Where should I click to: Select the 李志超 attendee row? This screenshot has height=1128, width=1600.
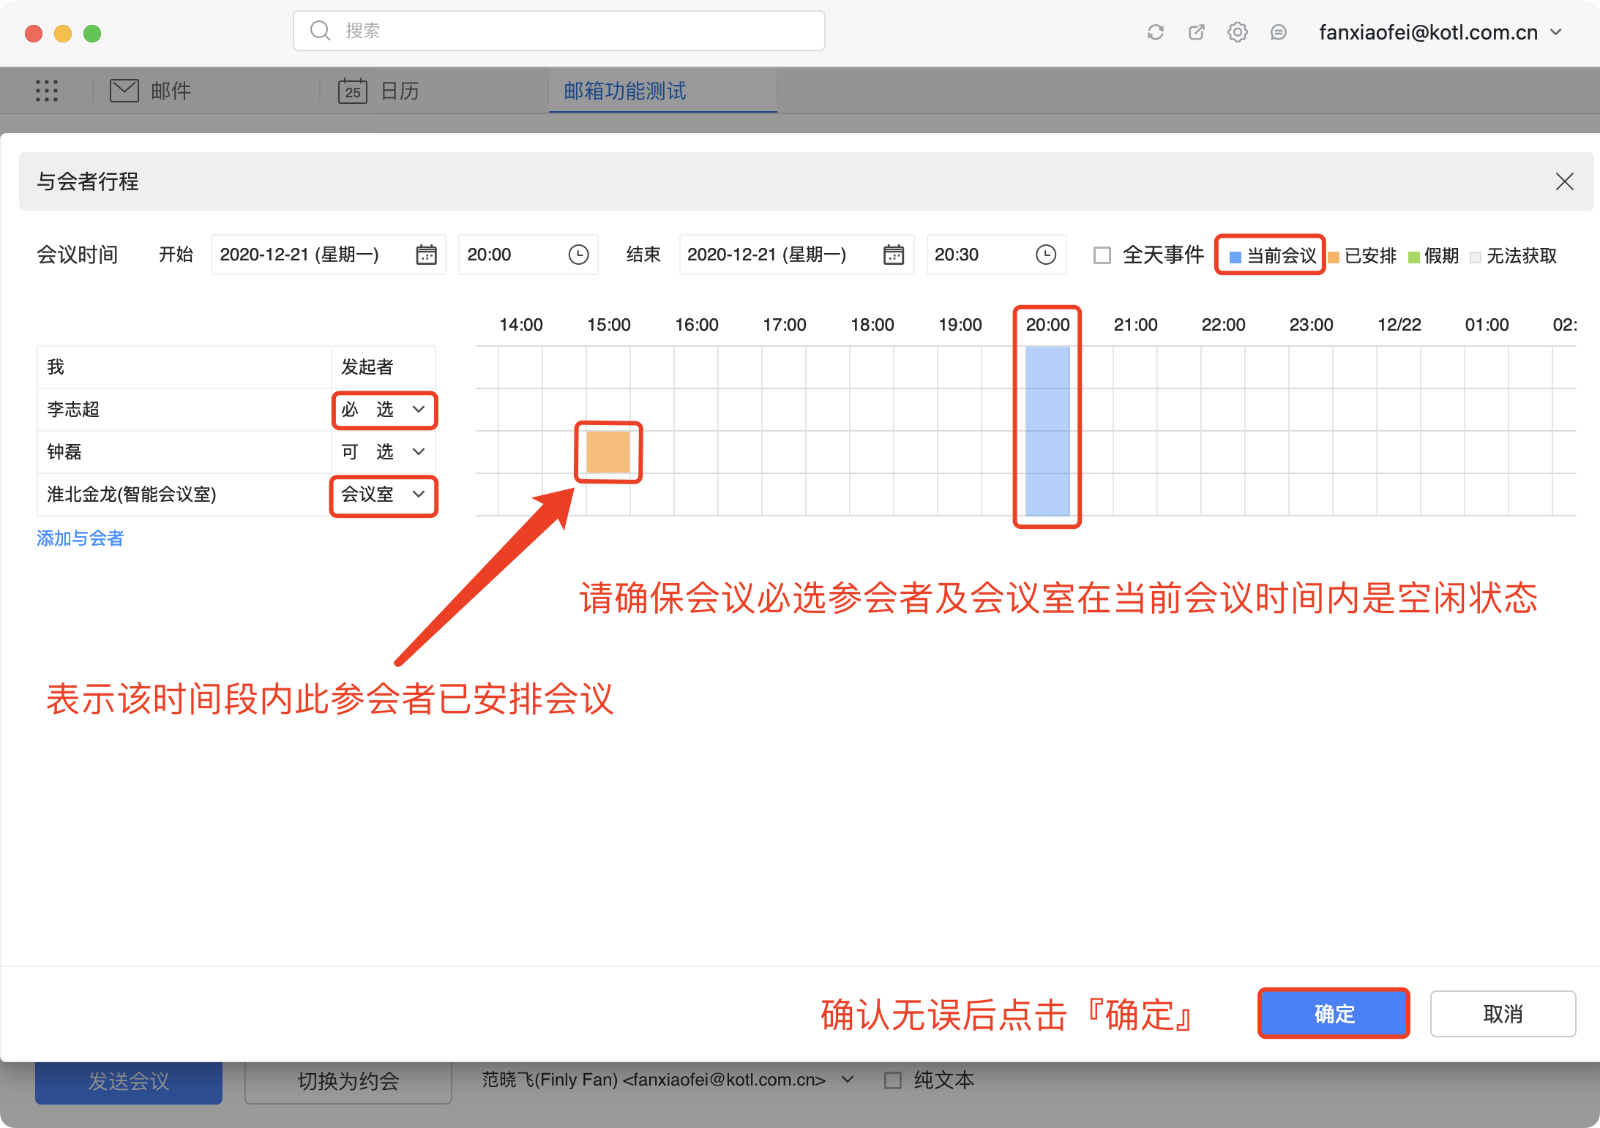click(236, 410)
